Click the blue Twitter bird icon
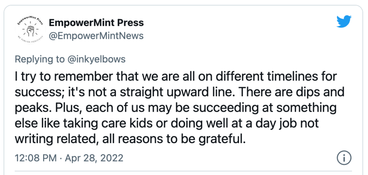The image size is (368, 175). (x=344, y=21)
